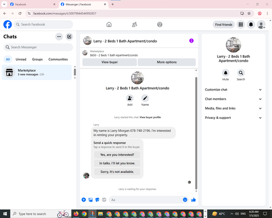Expand Media, files and links section
The image size is (272, 218).
click(x=233, y=108)
